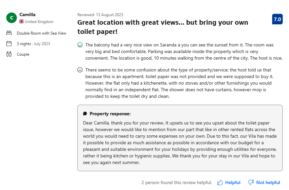This screenshot has width=289, height=190.
Task: Click the couple people icon
Action: [9, 54]
